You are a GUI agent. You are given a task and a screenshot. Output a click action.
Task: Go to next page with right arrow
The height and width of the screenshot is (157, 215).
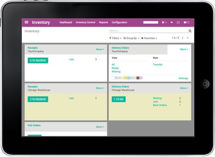pos(188,38)
